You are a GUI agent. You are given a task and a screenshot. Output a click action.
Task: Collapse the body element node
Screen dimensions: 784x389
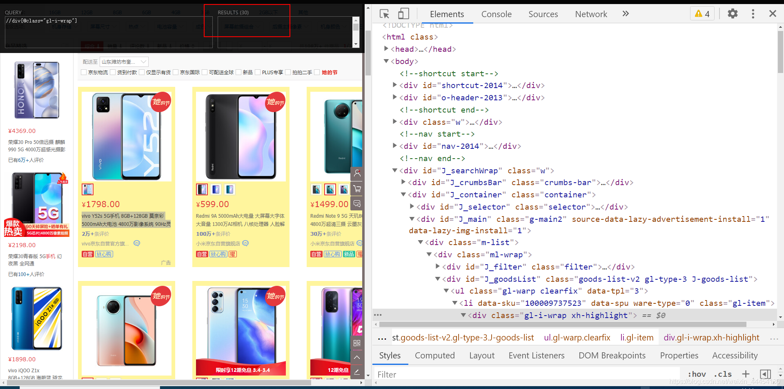pyautogui.click(x=386, y=61)
